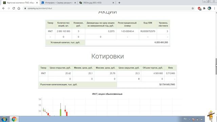
Task: Click the chart axis label 34
Action: (40, 99)
